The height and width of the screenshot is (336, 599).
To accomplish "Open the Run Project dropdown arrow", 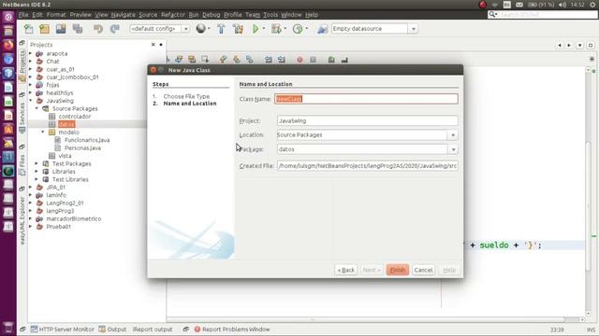I will tap(264, 29).
